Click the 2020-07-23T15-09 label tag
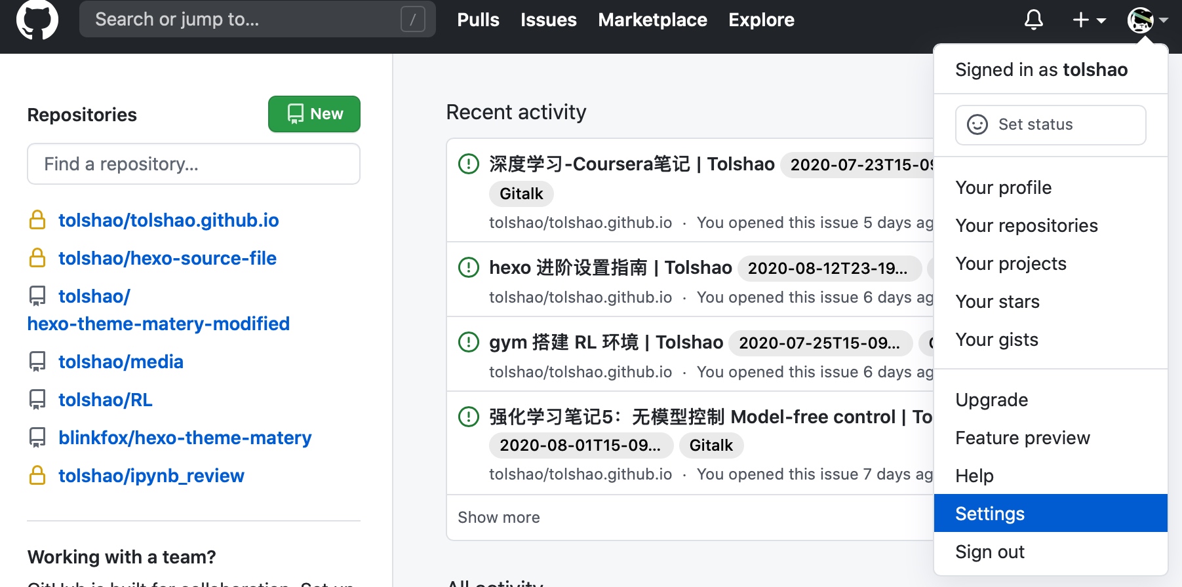This screenshot has height=587, width=1182. pyautogui.click(x=857, y=164)
